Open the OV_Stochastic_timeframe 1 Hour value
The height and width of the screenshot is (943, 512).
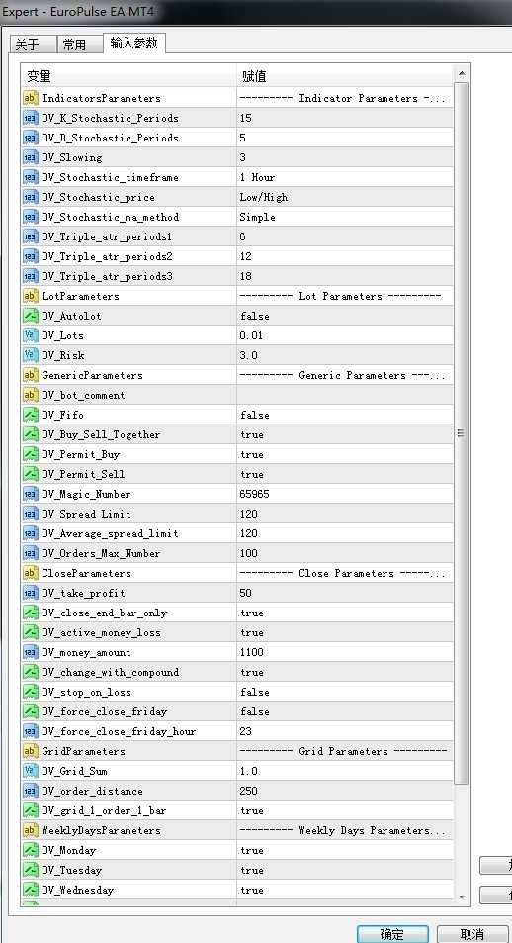coord(345,177)
